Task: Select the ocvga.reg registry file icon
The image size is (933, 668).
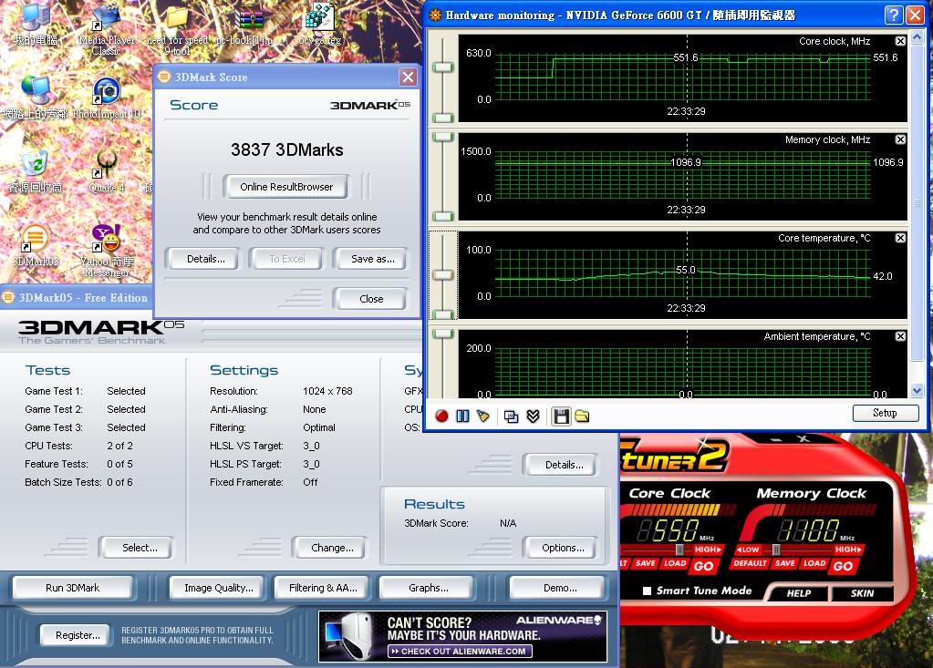Action: (x=320, y=24)
